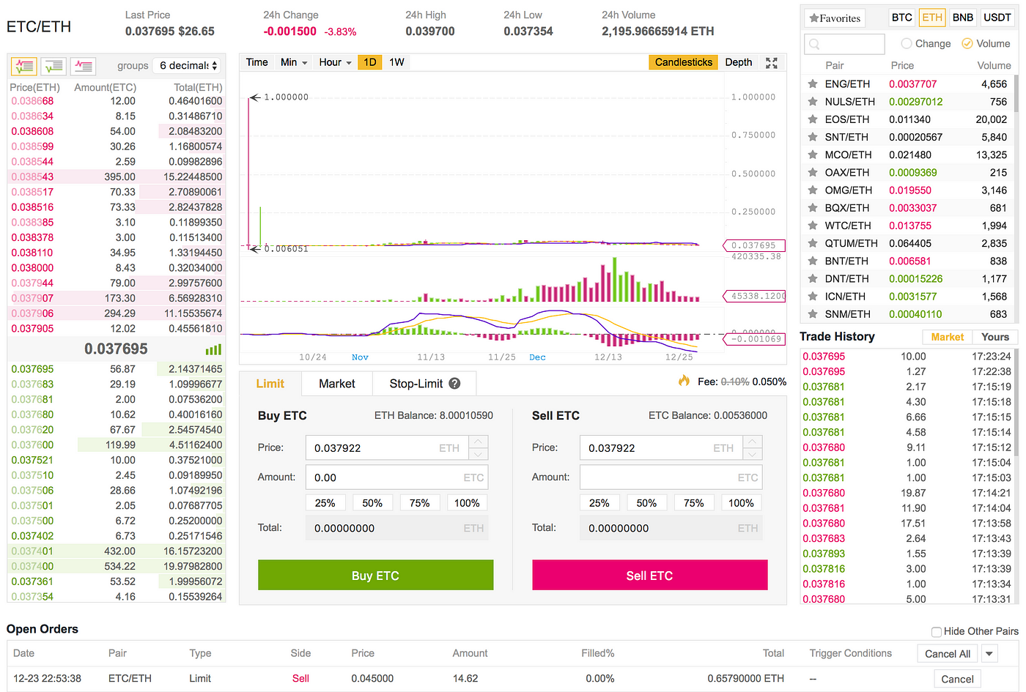Screen dimensions: 1026x692
Task: Open the Hour interval dropdown
Action: (x=335, y=62)
